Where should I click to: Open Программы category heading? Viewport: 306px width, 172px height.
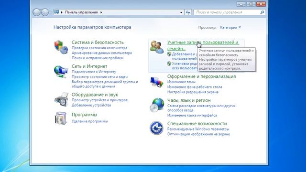pos(84,115)
